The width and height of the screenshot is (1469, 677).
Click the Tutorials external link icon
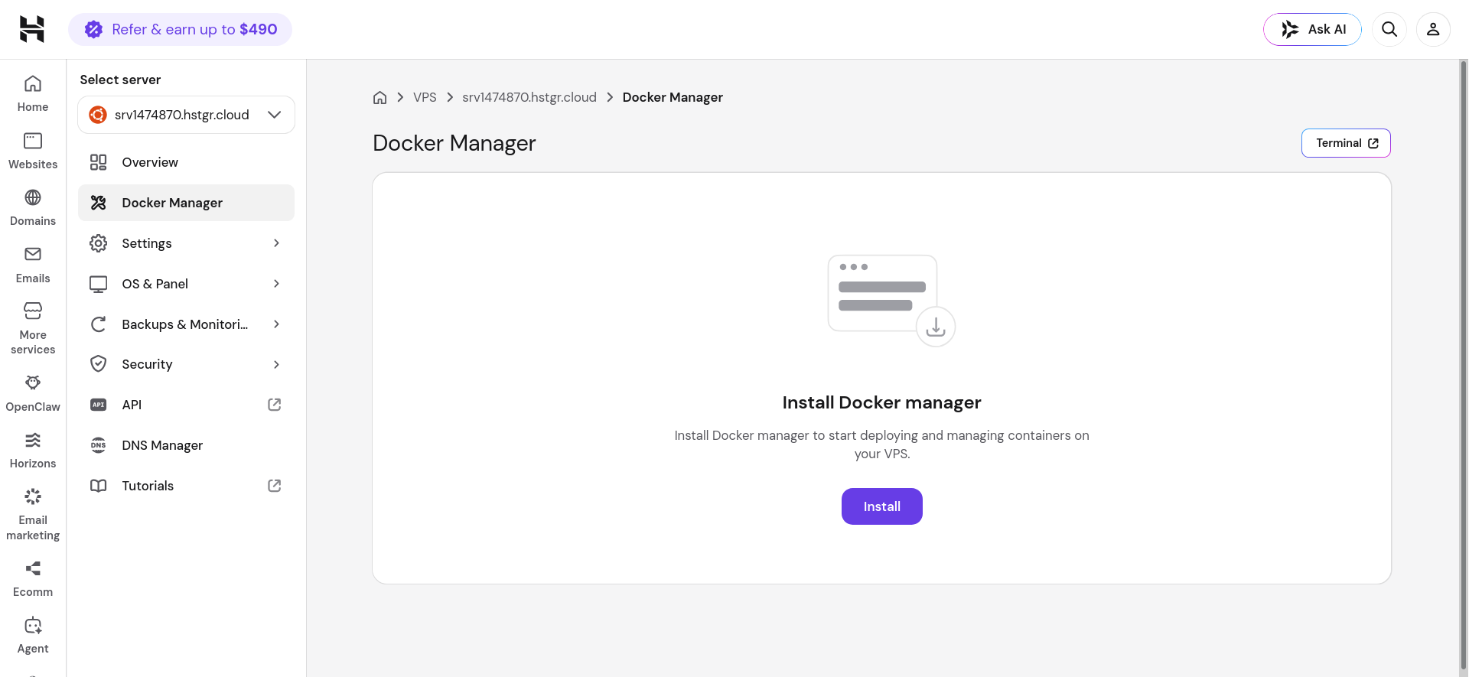275,486
